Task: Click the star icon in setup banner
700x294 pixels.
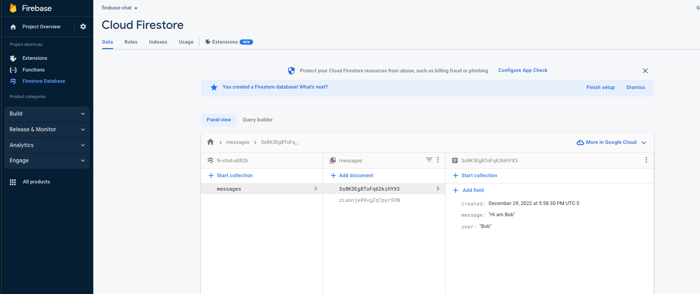Action: coord(214,87)
